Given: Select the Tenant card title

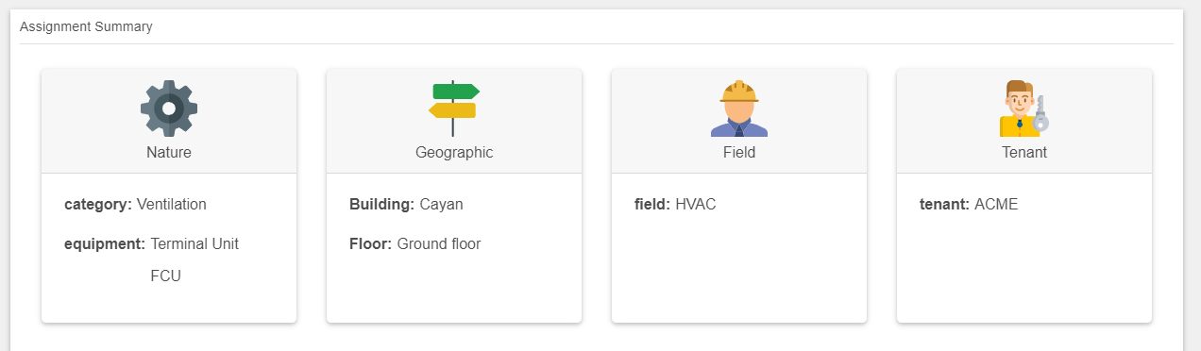Looking at the screenshot, I should (1024, 152).
